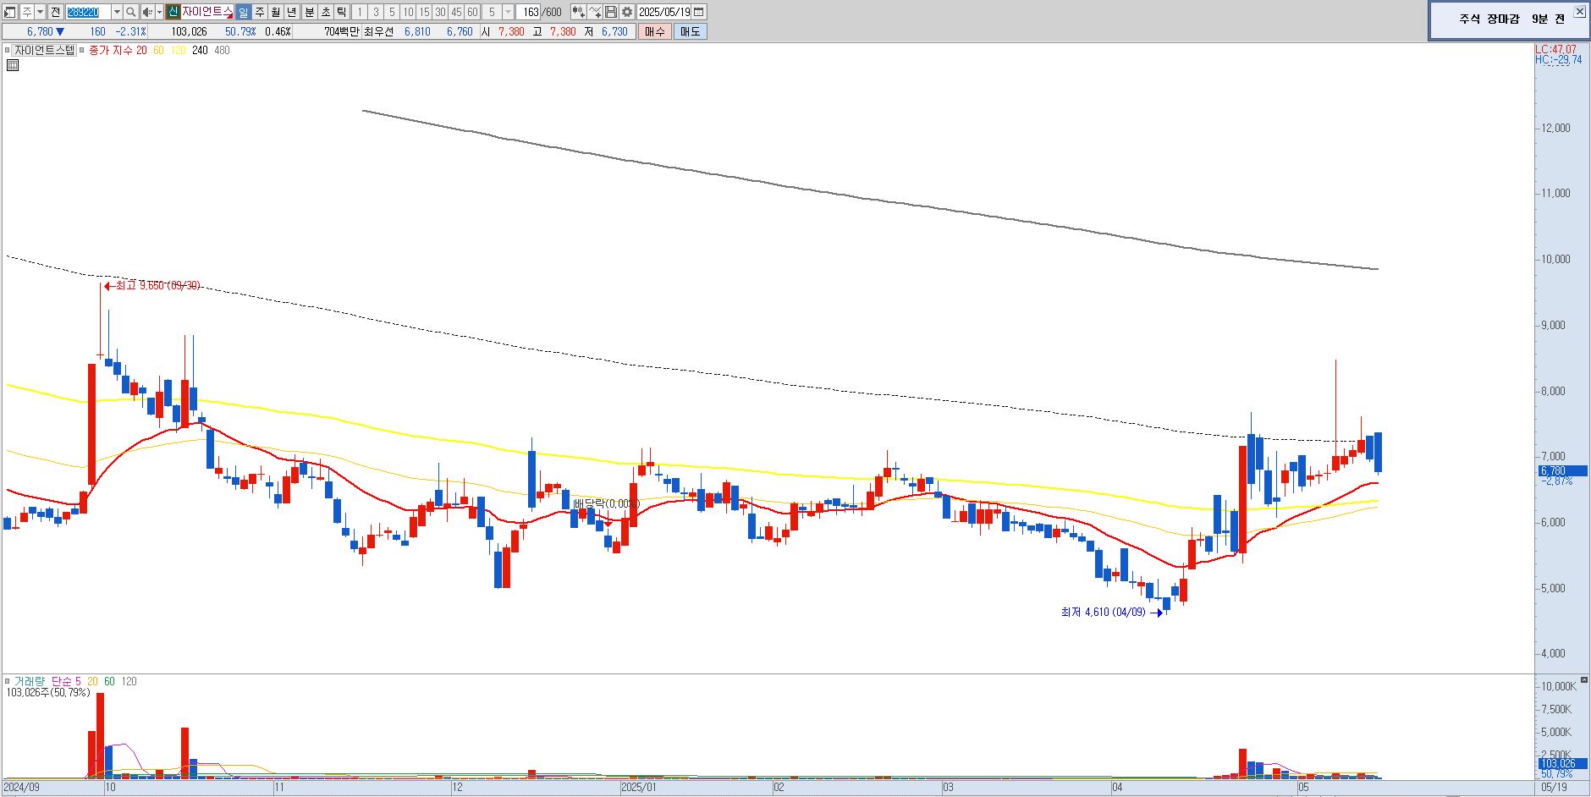Image resolution: width=1591 pixels, height=797 pixels.
Task: Click the 매도 sell button
Action: click(690, 31)
